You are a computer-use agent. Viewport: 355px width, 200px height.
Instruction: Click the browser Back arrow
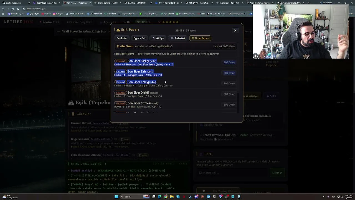[3, 9]
